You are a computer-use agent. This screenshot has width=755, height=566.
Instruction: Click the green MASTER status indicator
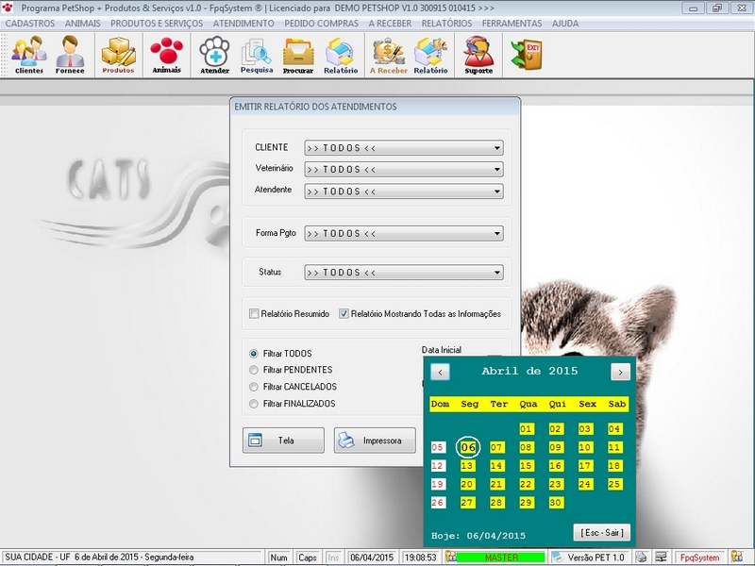click(501, 558)
